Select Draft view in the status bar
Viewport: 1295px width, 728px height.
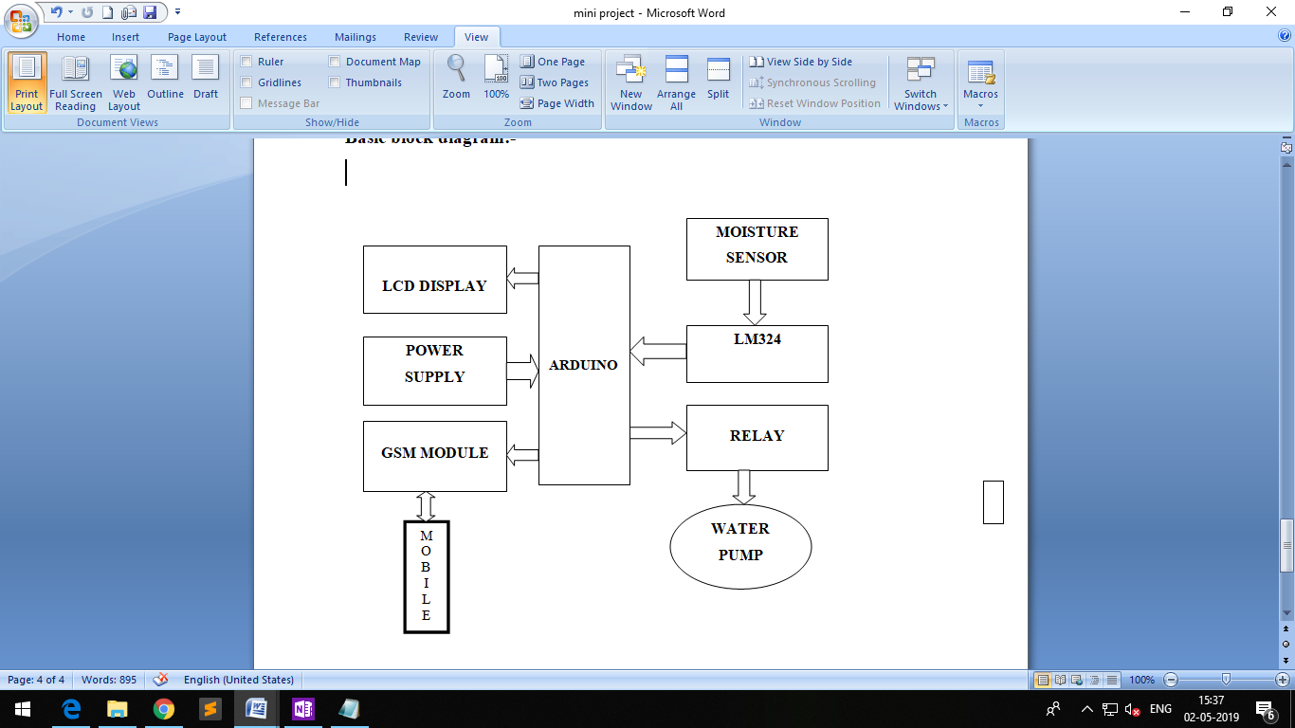(1111, 680)
